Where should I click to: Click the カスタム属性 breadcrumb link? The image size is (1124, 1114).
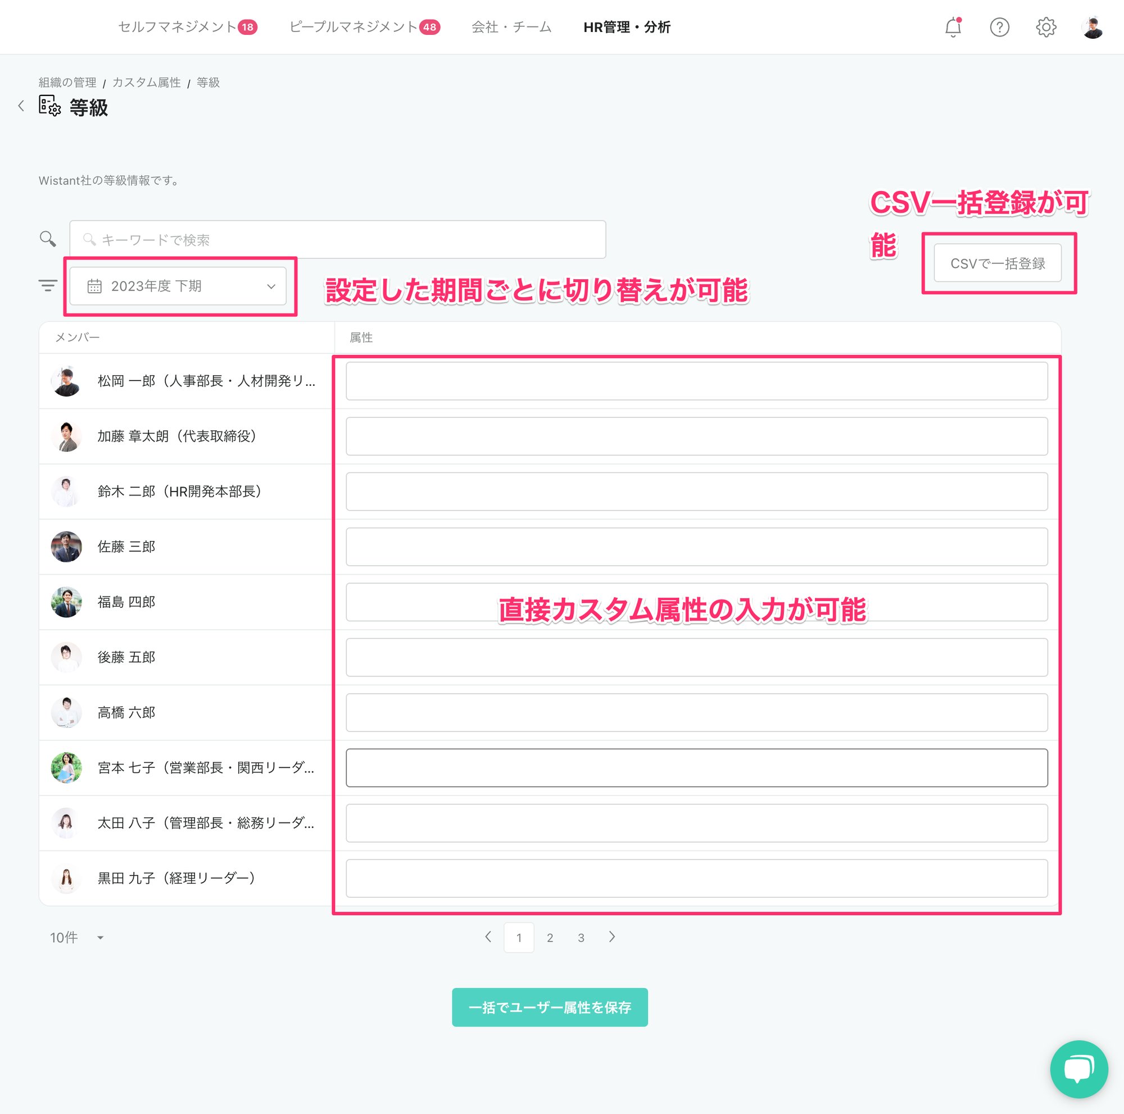click(x=146, y=83)
